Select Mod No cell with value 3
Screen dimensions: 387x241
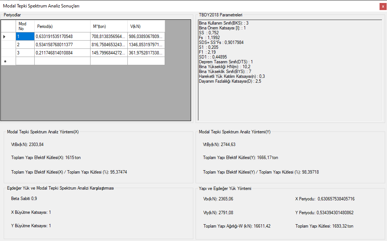pyautogui.click(x=25, y=53)
